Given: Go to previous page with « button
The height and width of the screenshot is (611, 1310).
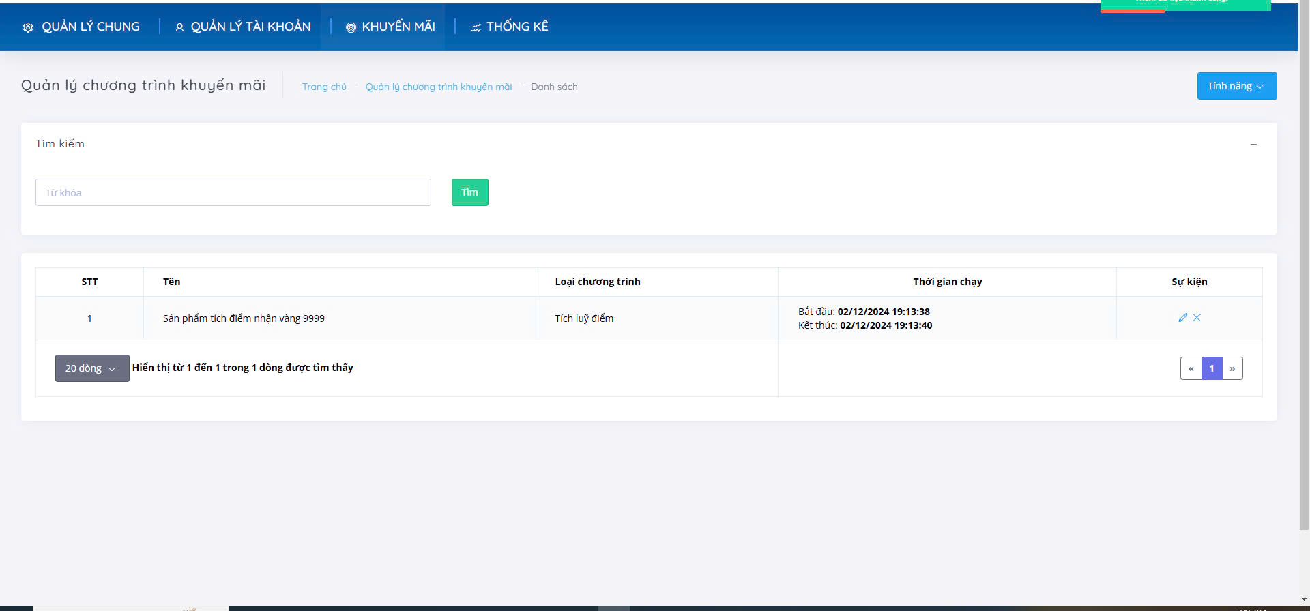Looking at the screenshot, I should pyautogui.click(x=1191, y=368).
